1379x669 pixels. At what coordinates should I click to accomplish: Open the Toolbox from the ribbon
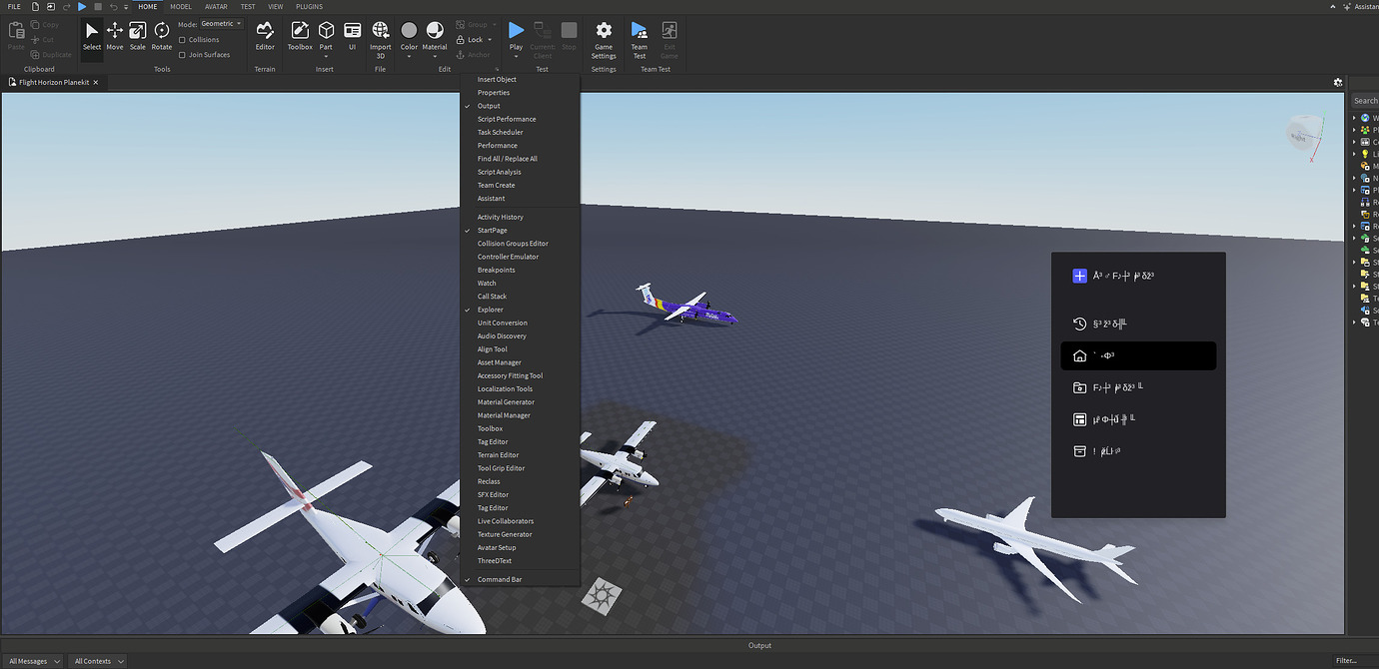pos(300,36)
